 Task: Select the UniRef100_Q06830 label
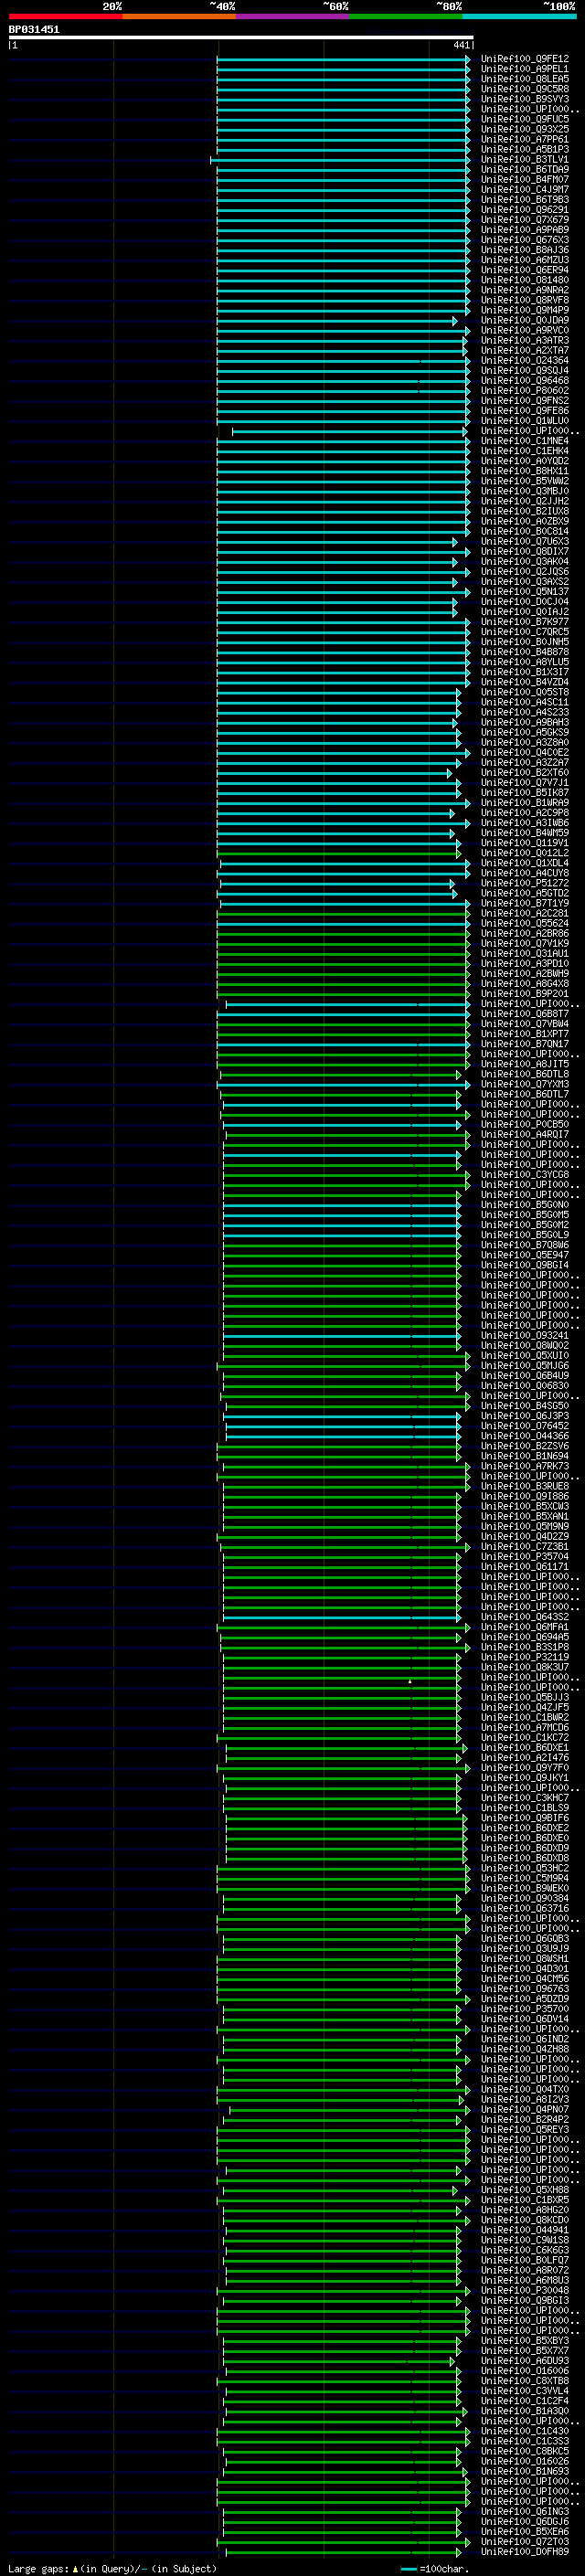pyautogui.click(x=525, y=1386)
